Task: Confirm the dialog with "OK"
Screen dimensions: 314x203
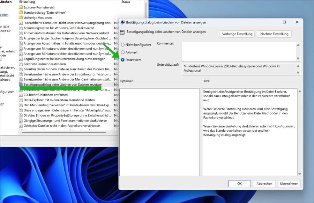Action: pyautogui.click(x=240, y=183)
